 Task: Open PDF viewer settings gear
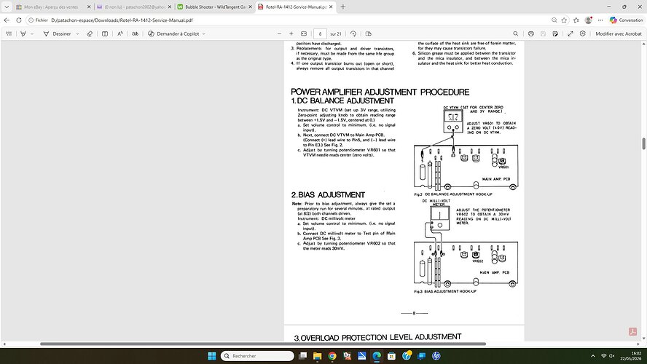583,33
